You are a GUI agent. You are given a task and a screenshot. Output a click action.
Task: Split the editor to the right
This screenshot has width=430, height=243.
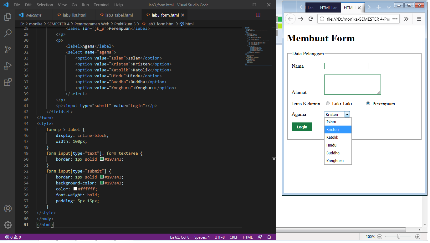point(258,15)
